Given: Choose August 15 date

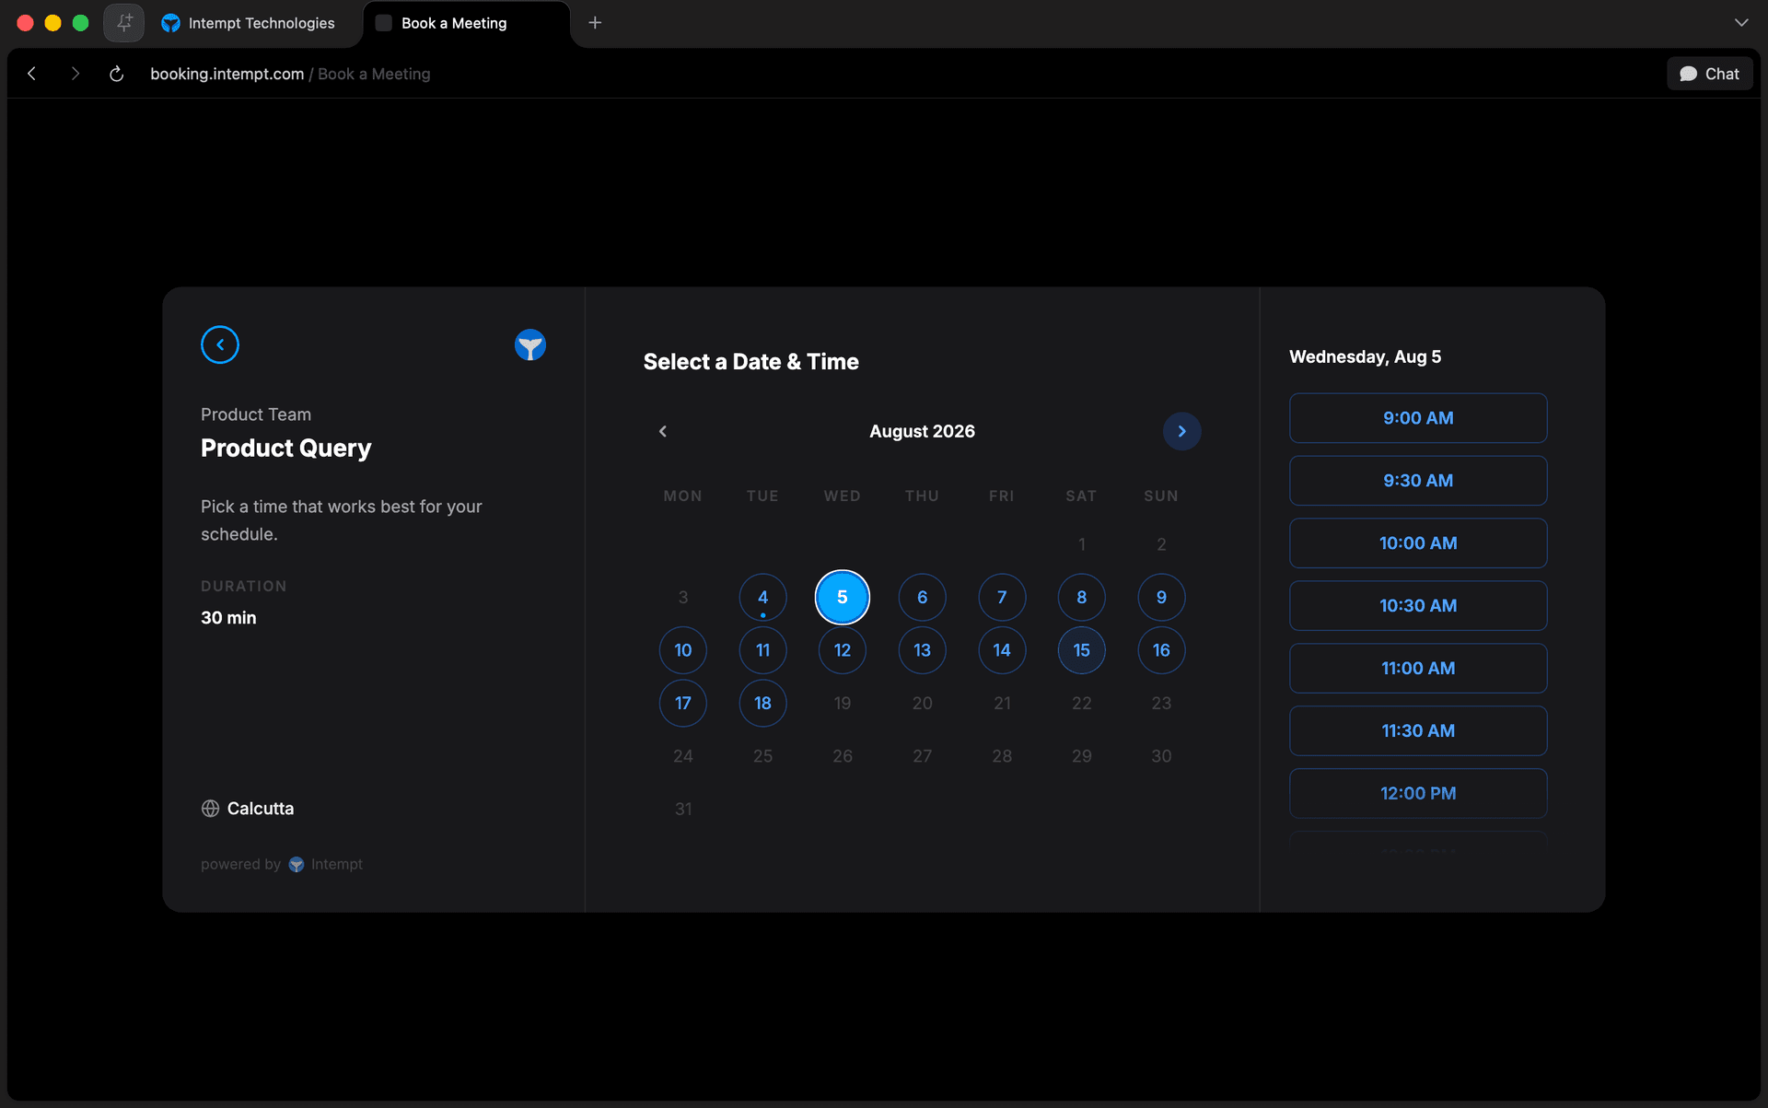Looking at the screenshot, I should (x=1082, y=650).
